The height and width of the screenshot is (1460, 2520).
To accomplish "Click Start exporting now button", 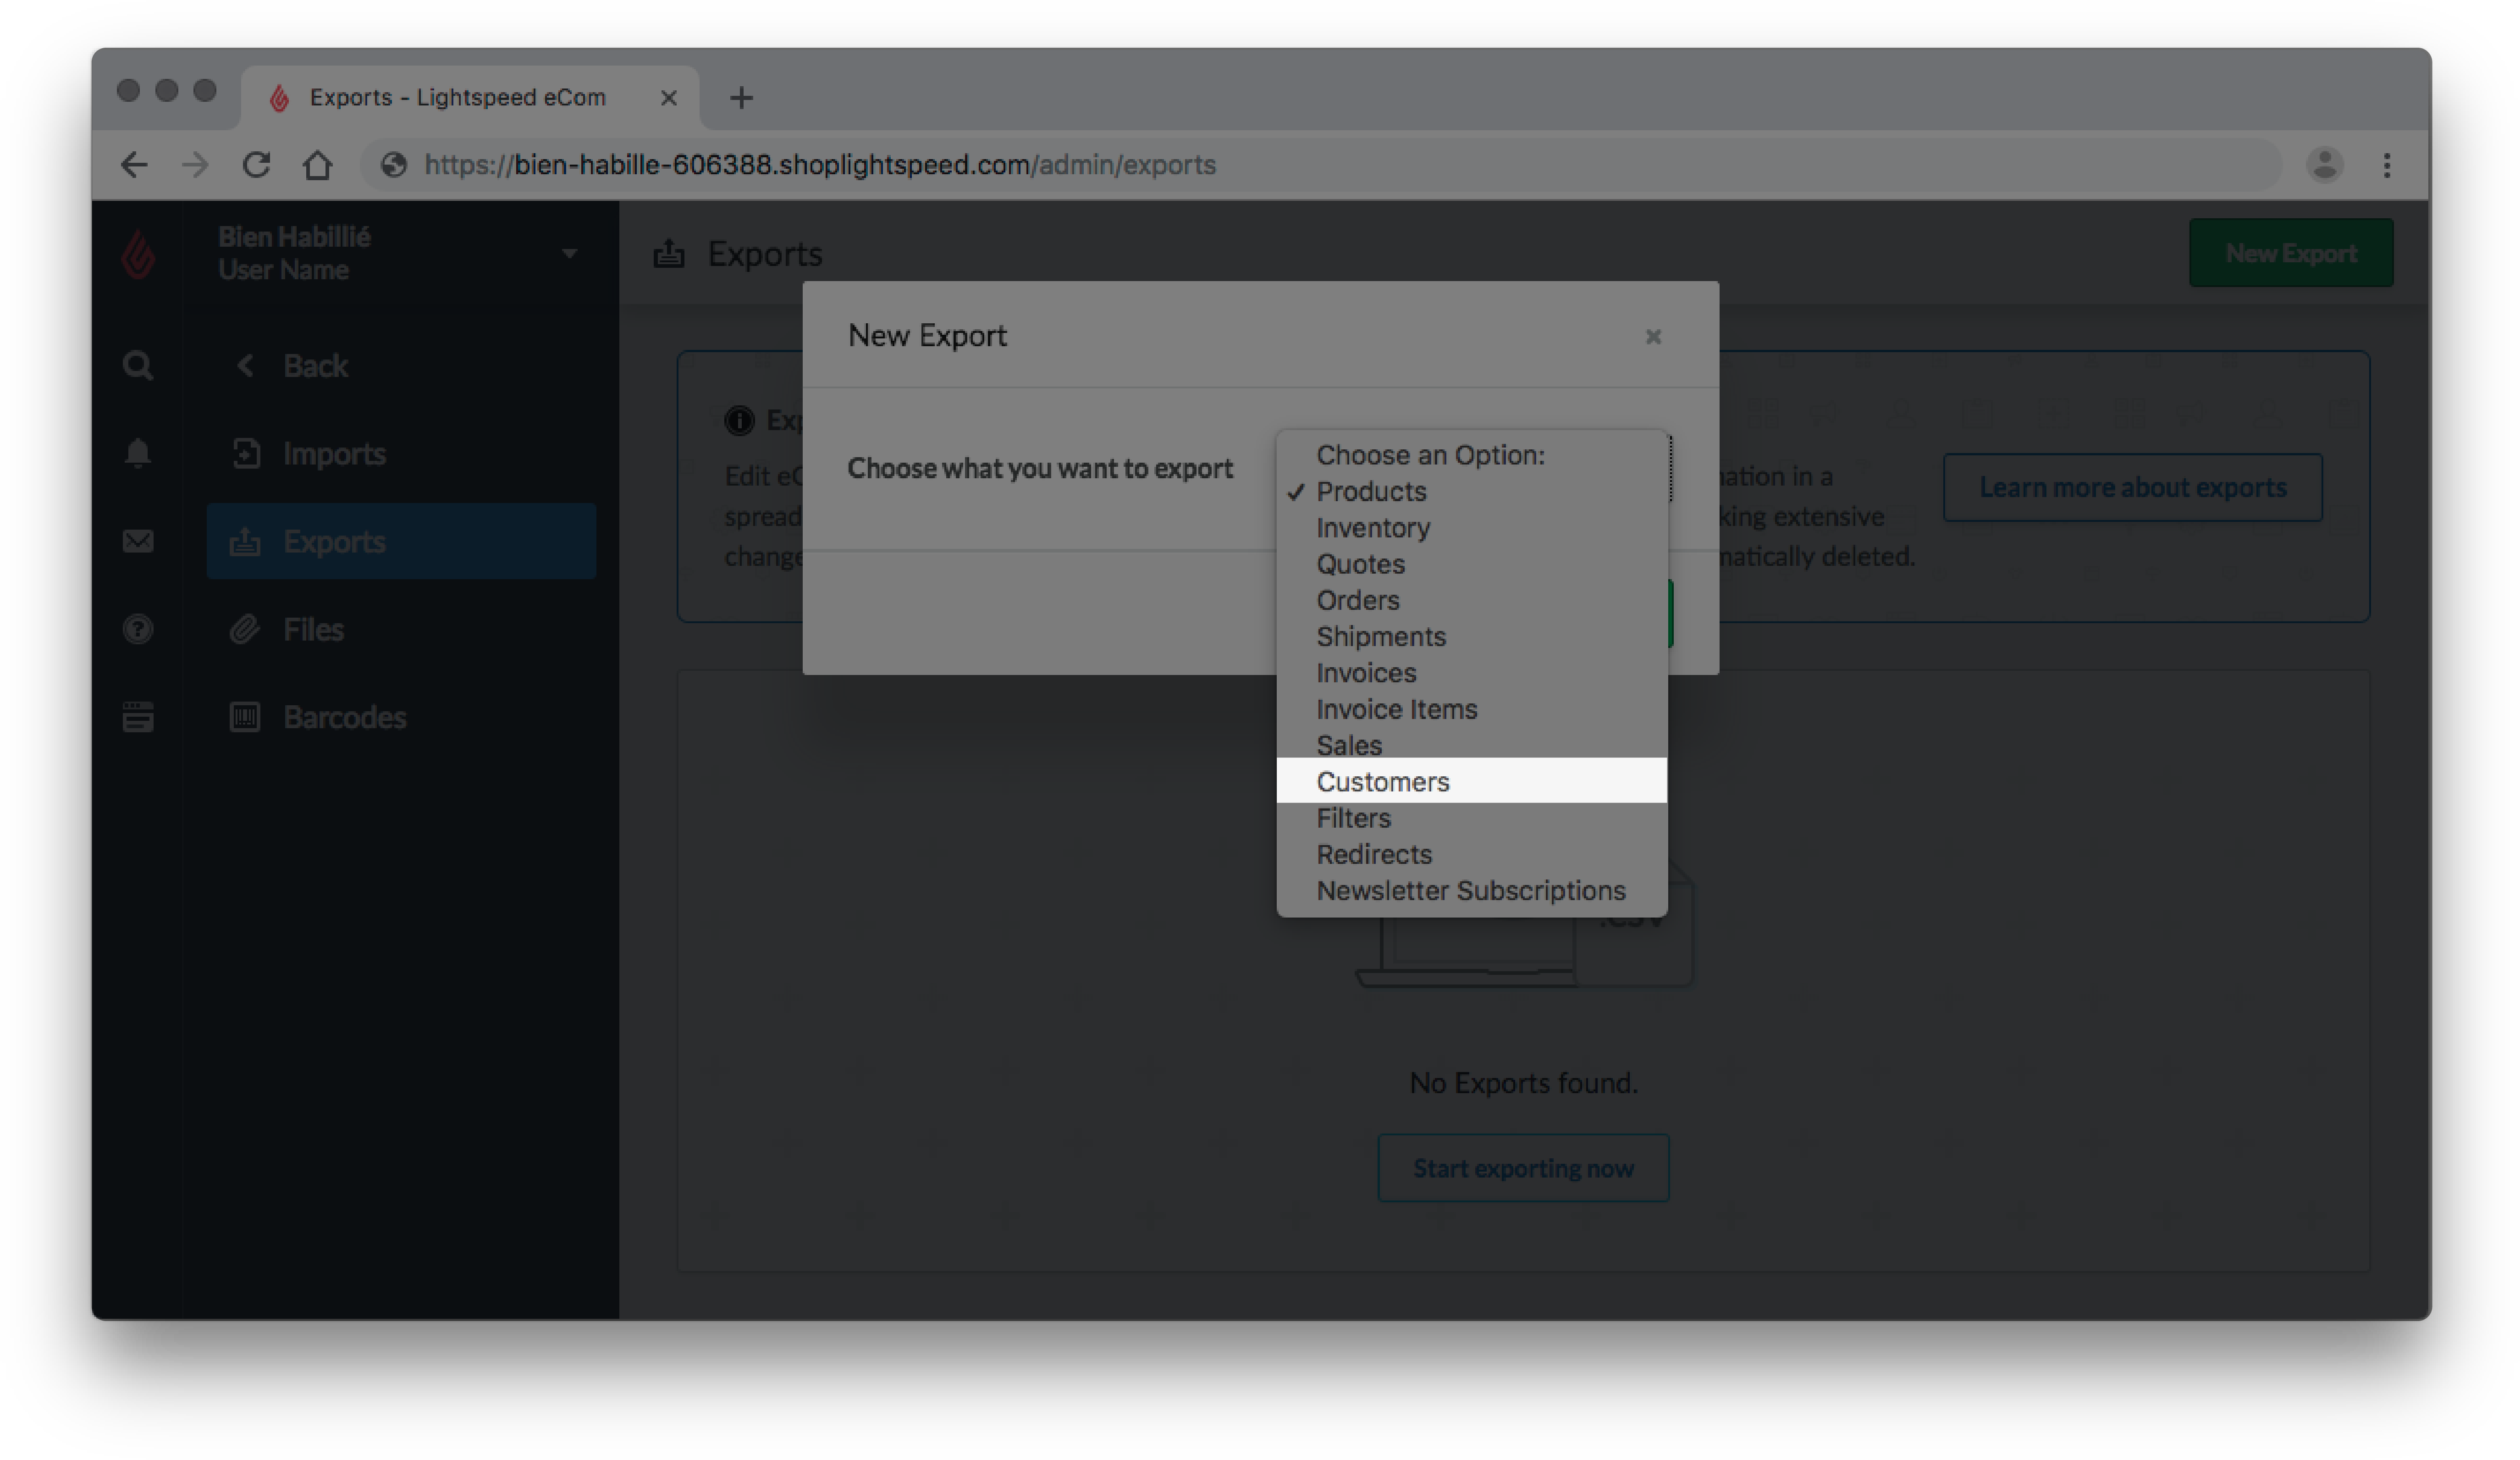I will click(1523, 1168).
